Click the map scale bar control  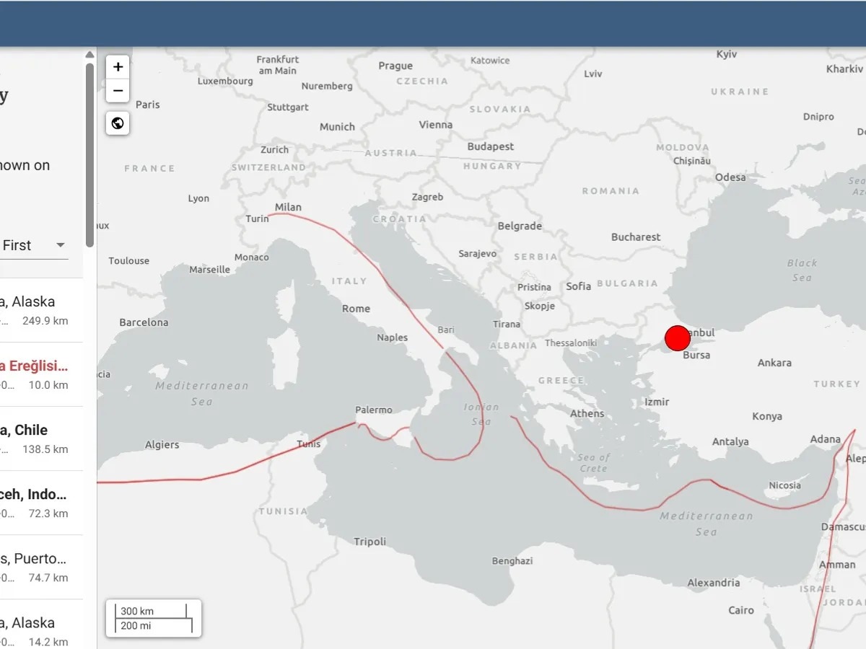point(154,618)
